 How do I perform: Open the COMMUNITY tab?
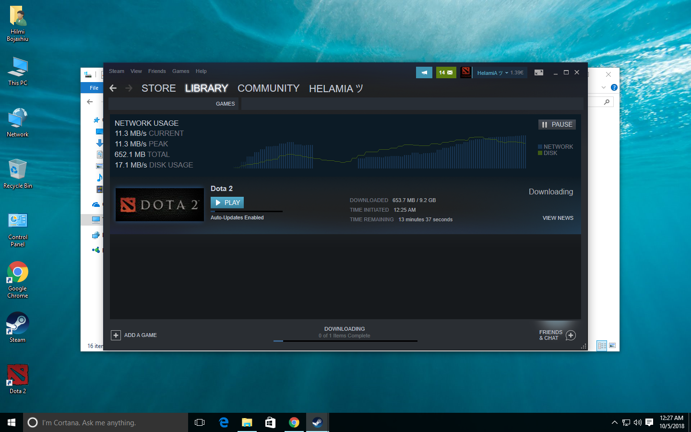[x=268, y=88]
